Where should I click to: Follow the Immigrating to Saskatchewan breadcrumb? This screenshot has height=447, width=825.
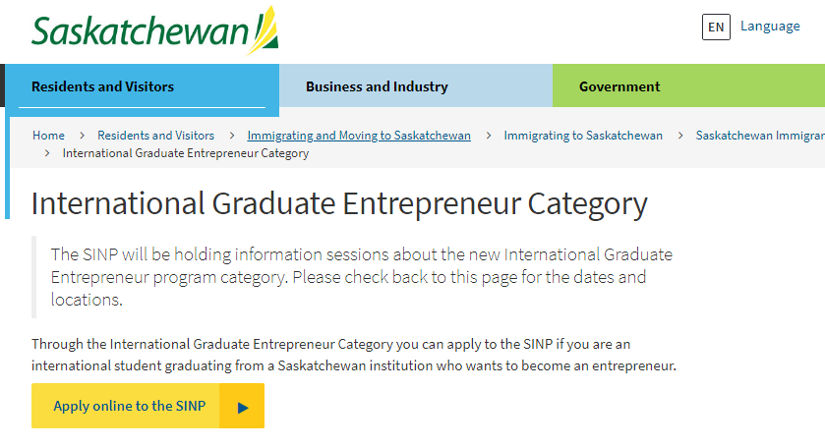click(583, 136)
